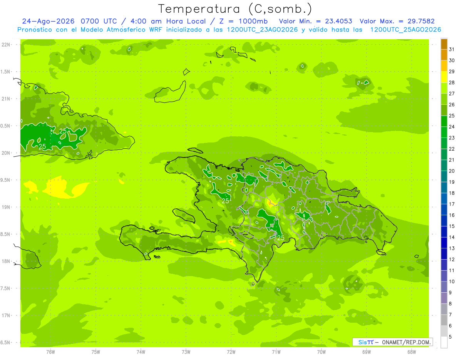
Task: Click colorbar label '5'
Action: pyautogui.click(x=450, y=337)
